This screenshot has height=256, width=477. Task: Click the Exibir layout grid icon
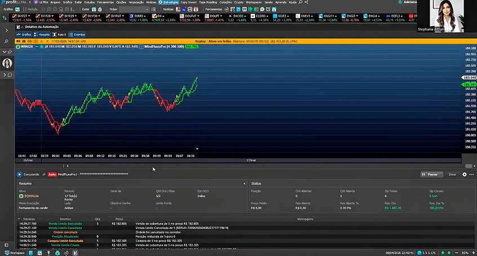(x=94, y=10)
